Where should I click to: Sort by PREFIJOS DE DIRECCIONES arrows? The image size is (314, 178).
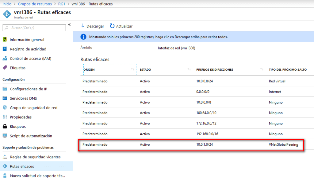pos(262,69)
